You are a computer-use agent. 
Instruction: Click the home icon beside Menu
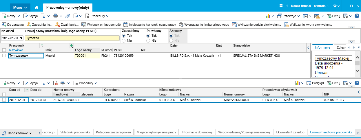[37, 8]
